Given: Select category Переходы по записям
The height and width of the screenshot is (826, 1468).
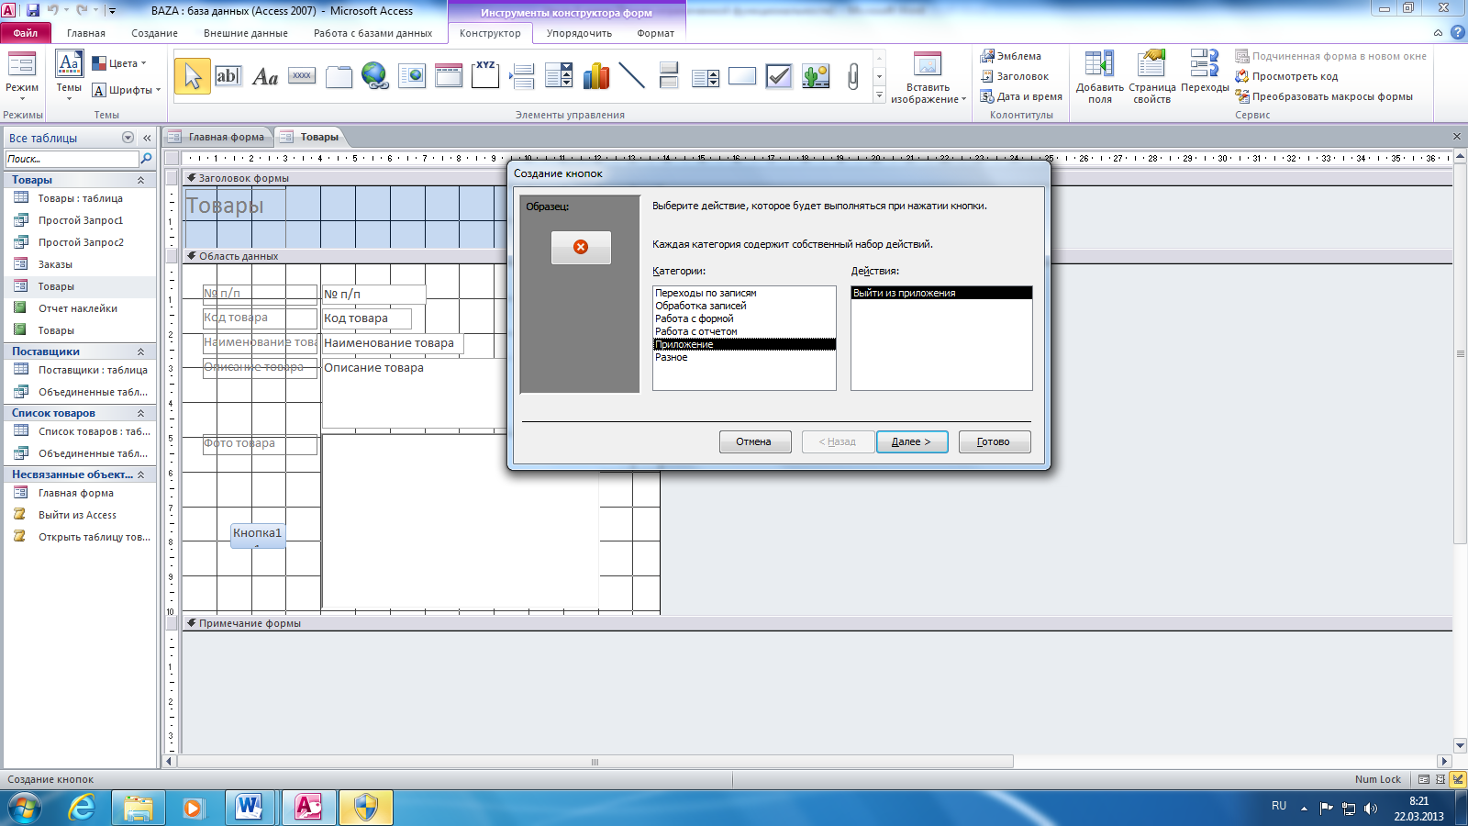Looking at the screenshot, I should (x=744, y=293).
